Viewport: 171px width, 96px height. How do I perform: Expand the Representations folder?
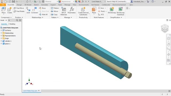(1, 36)
